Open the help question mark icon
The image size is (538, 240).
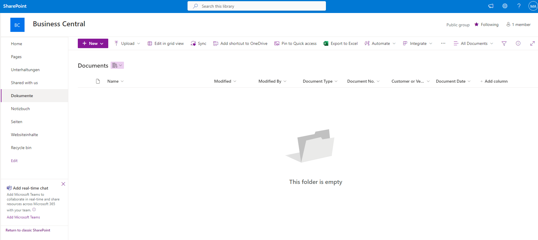519,6
